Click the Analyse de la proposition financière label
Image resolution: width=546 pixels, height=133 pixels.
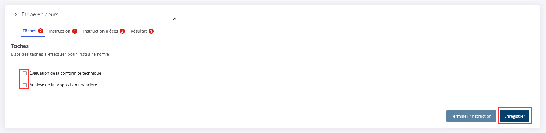(x=63, y=85)
